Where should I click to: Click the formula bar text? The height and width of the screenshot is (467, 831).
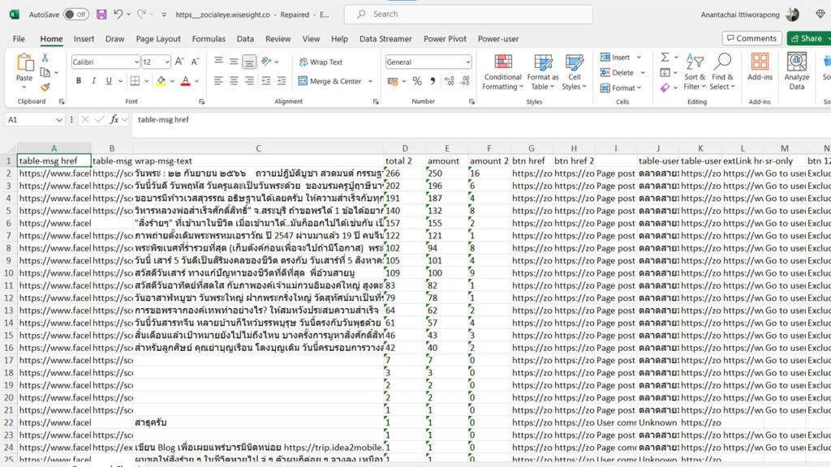(163, 120)
